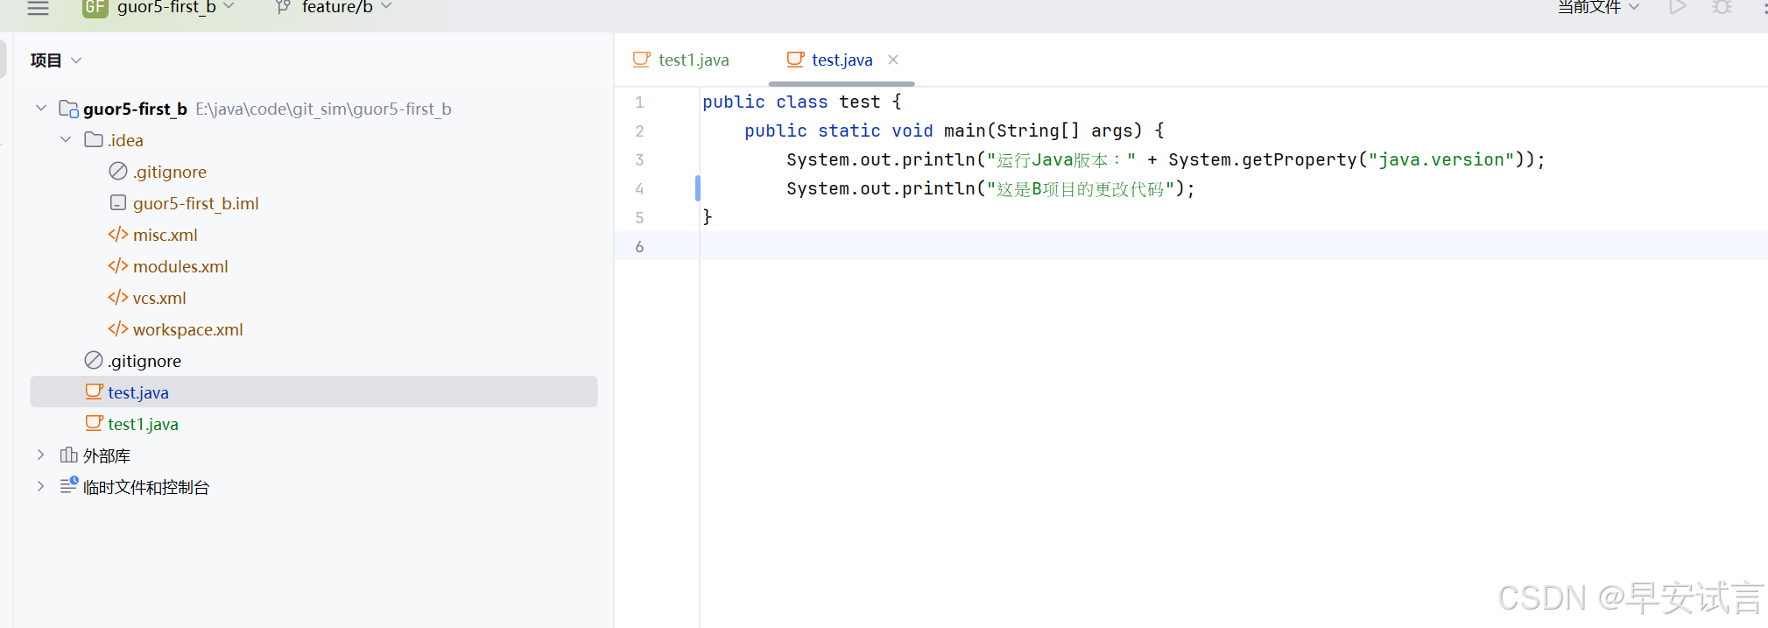Click the main method name on line 2
Screen dimensions: 1768x628
pyautogui.click(x=965, y=131)
